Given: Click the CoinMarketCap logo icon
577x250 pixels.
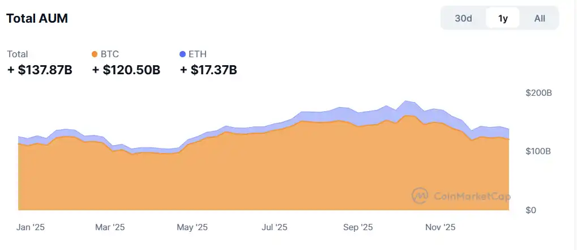Looking at the screenshot, I should click(x=420, y=196).
